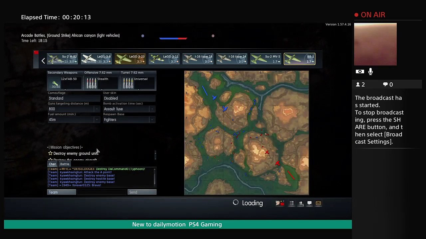Open the list menu icon in bottom bar

(292, 203)
